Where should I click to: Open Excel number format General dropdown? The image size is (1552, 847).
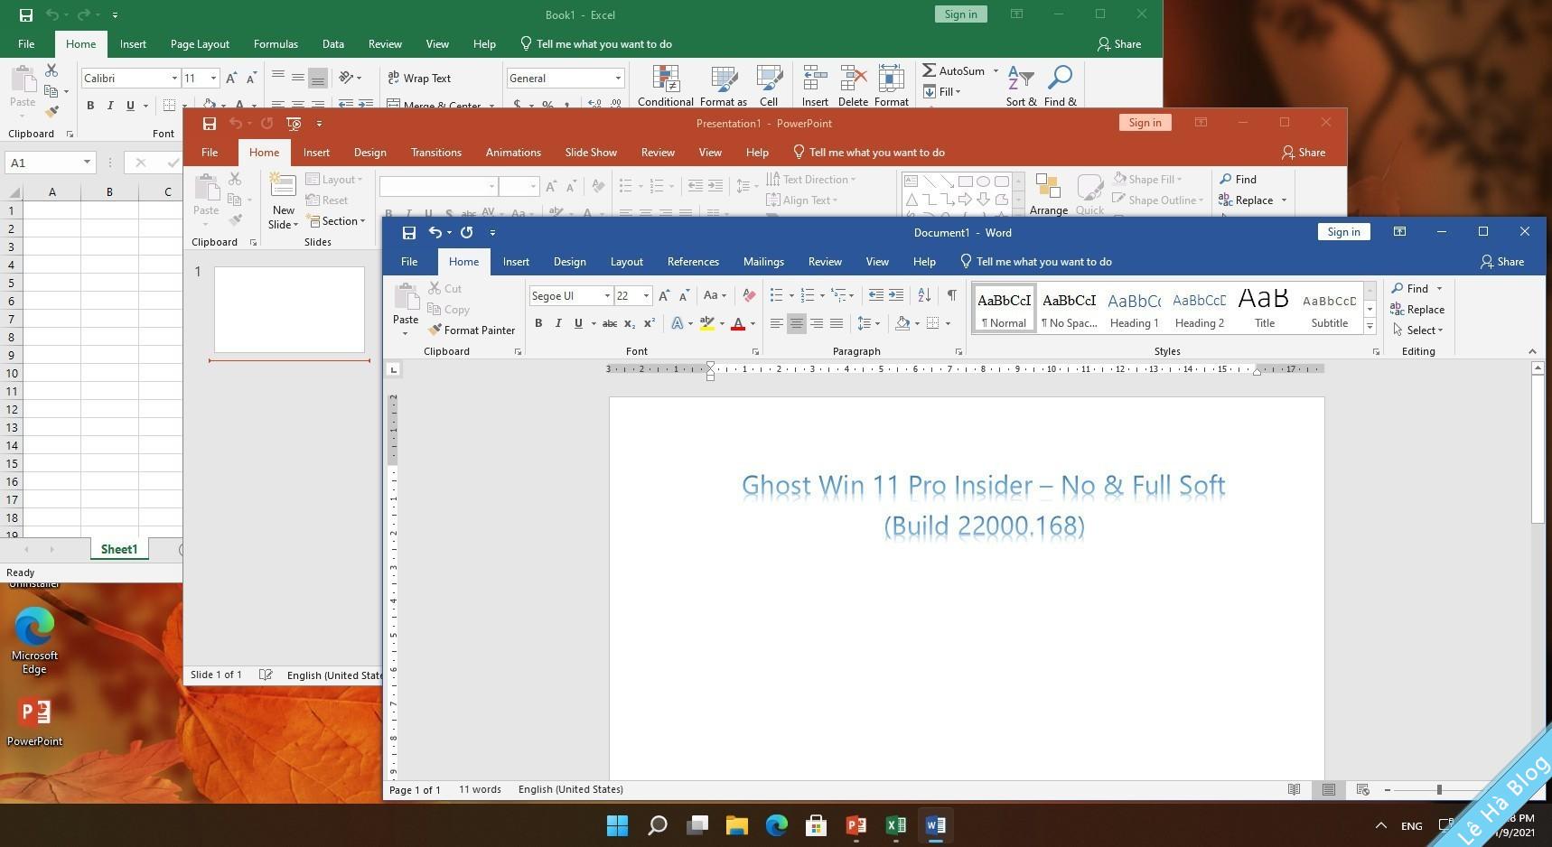pyautogui.click(x=618, y=79)
